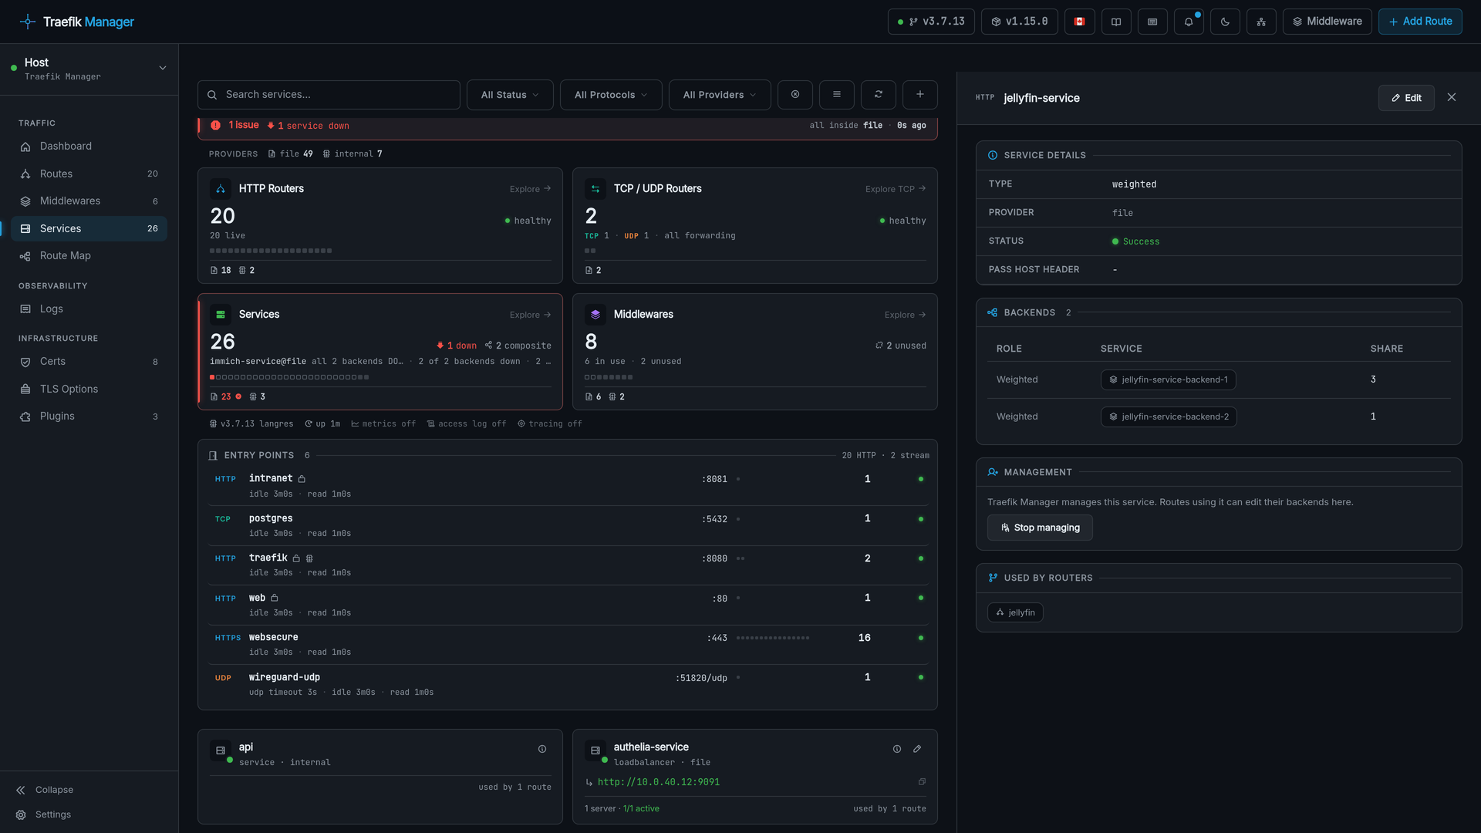Screen dimensions: 1481x833
Task: Refresh the services list
Action: (x=879, y=94)
